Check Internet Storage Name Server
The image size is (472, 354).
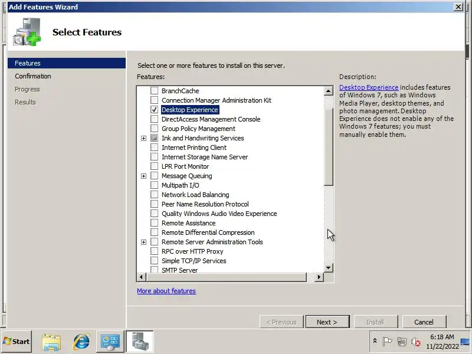[154, 157]
